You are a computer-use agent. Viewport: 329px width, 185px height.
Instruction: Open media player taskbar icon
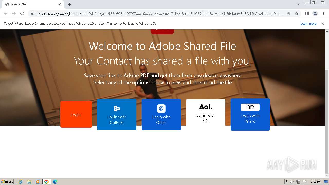38,182
